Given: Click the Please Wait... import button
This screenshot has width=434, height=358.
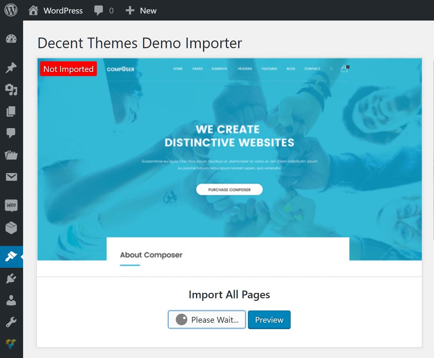Looking at the screenshot, I should (207, 319).
